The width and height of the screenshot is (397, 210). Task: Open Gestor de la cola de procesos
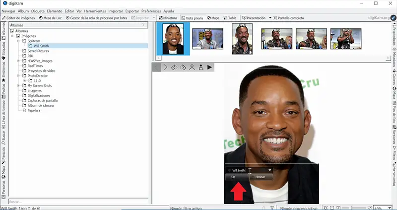96,18
